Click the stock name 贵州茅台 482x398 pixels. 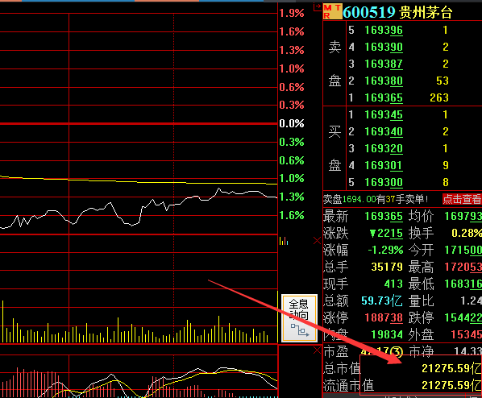click(x=426, y=13)
